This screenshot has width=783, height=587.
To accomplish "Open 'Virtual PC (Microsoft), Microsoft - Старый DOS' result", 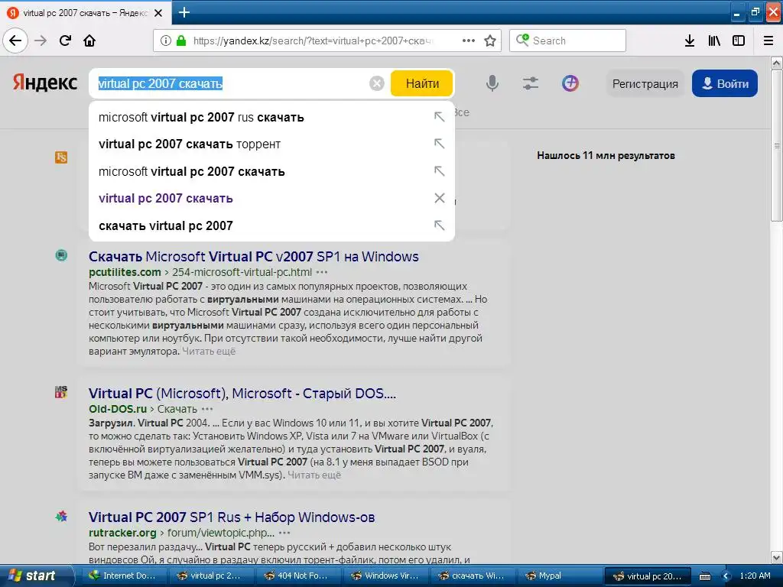I will click(242, 394).
